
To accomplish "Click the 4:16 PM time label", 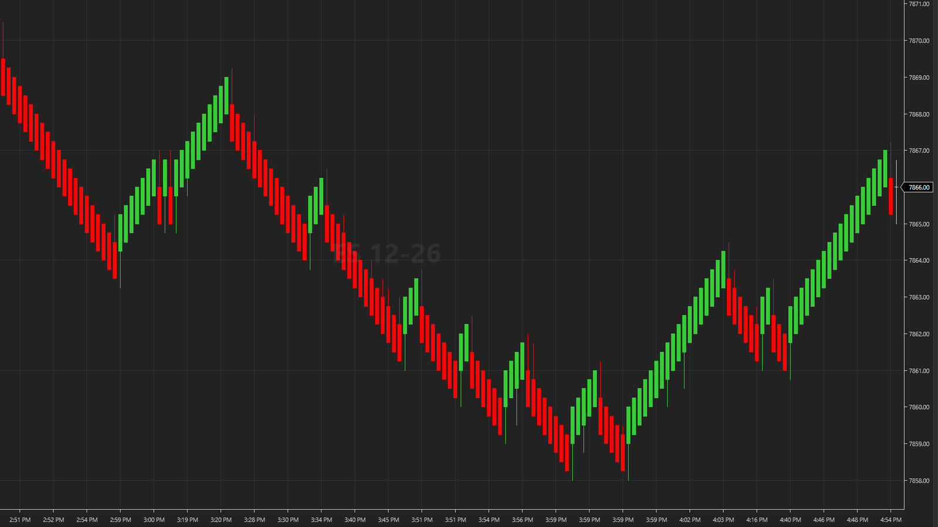I will coord(756,520).
